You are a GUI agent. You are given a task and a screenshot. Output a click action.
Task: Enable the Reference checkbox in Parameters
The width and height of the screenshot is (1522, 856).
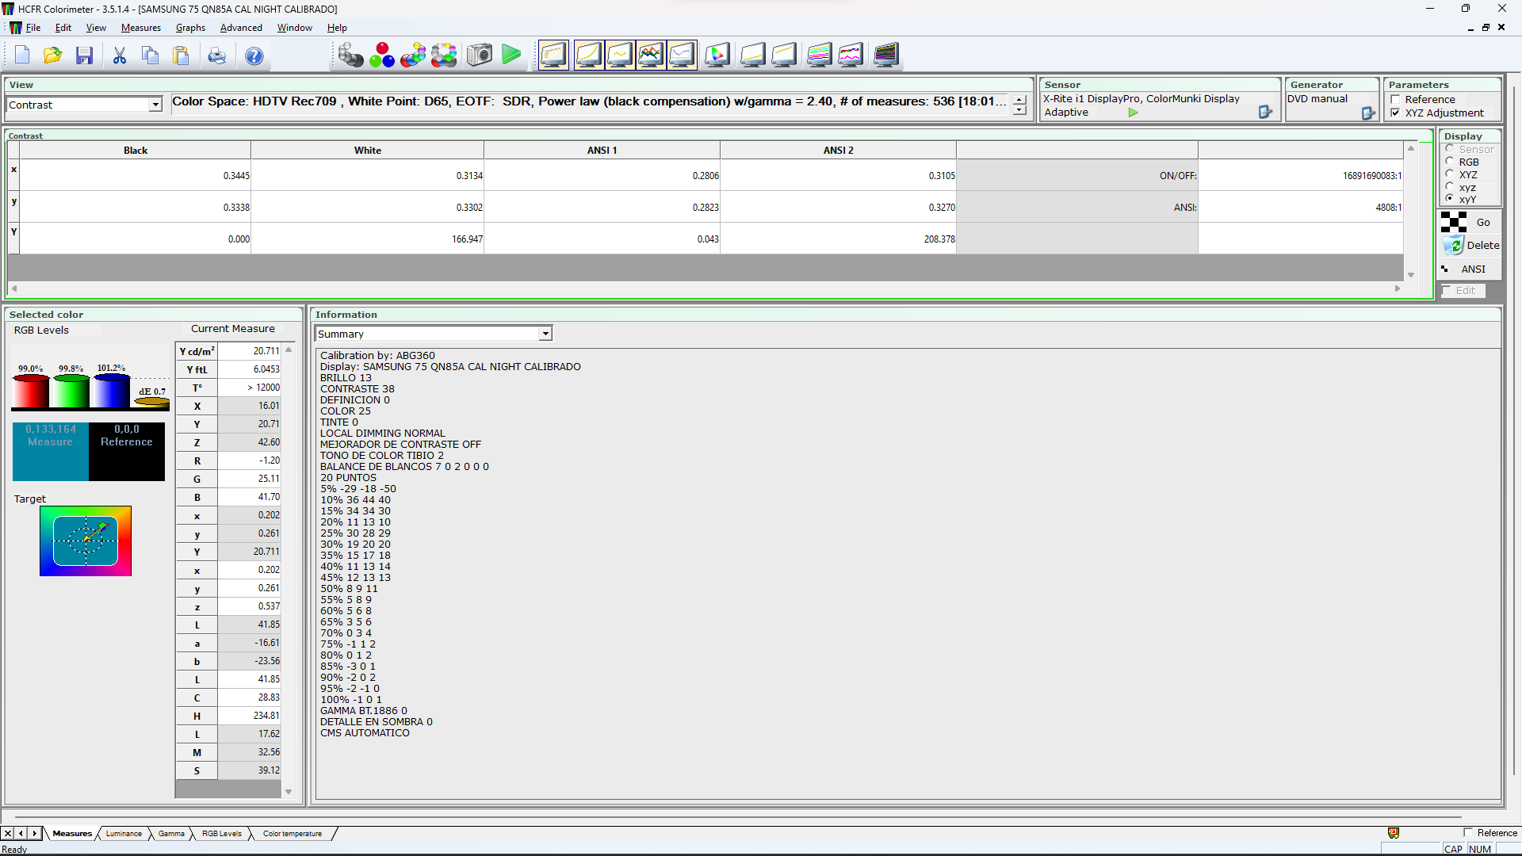tap(1396, 100)
